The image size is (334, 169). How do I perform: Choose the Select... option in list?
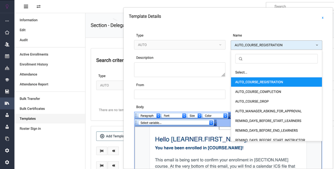tap(276, 72)
